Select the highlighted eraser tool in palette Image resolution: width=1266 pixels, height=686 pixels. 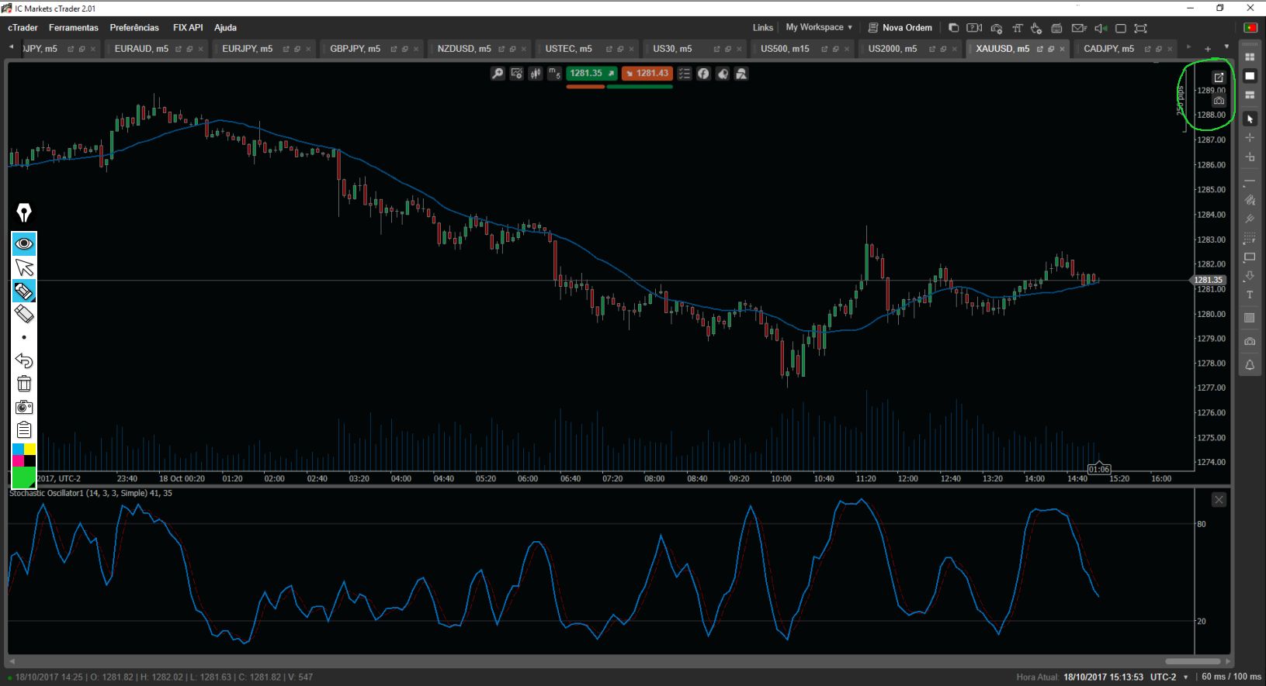[24, 291]
